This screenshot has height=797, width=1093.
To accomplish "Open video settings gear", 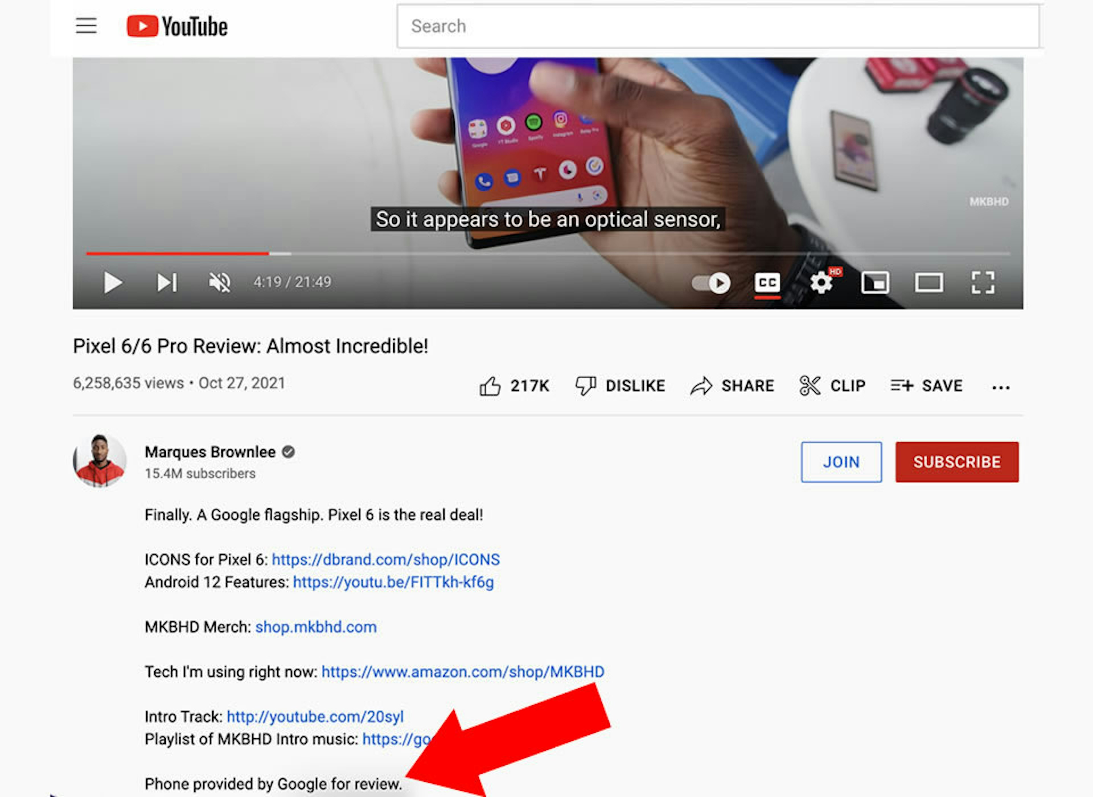I will click(821, 283).
